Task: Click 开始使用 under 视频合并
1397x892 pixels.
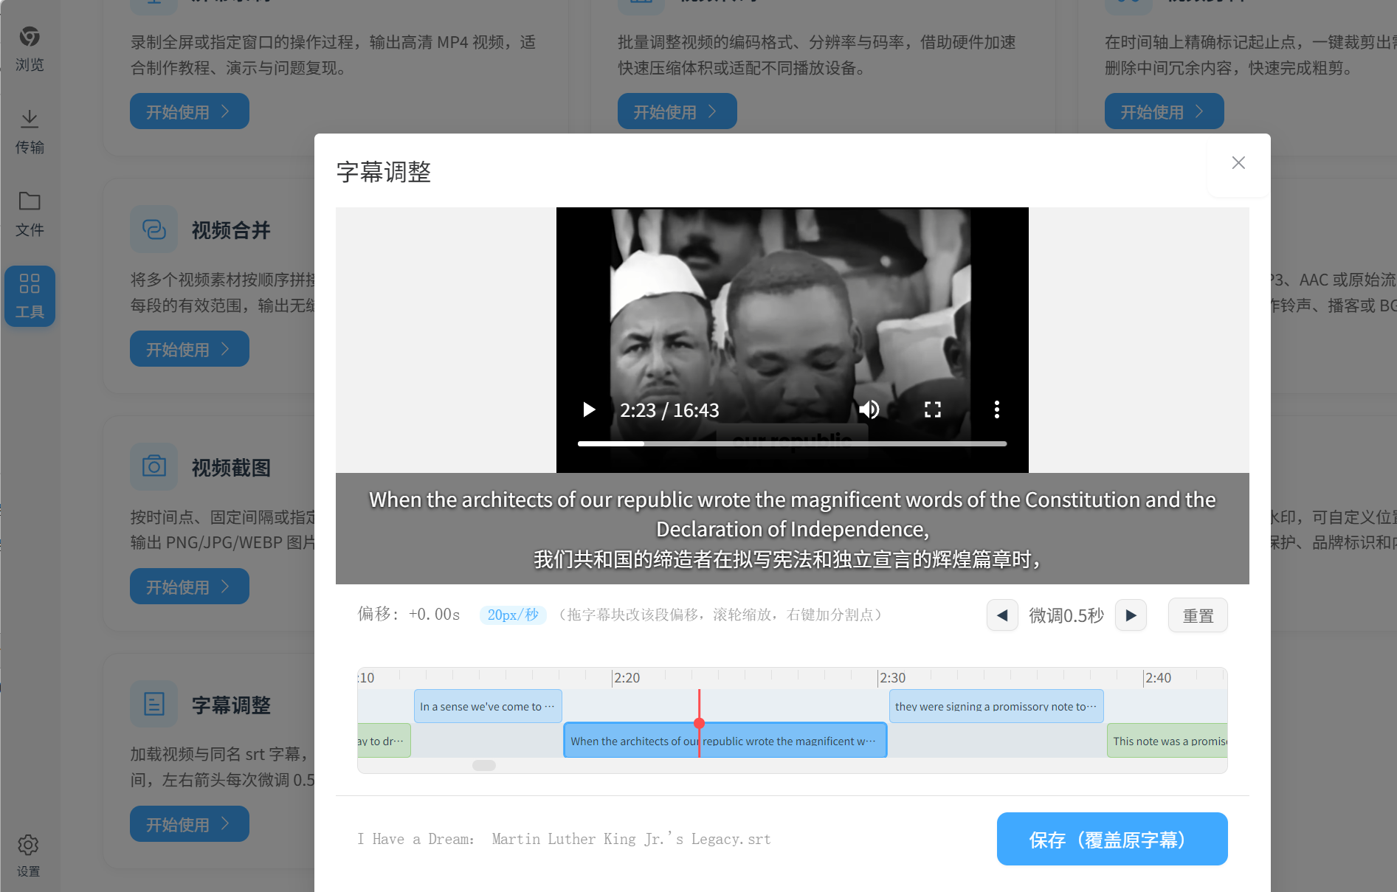Action: coord(190,349)
